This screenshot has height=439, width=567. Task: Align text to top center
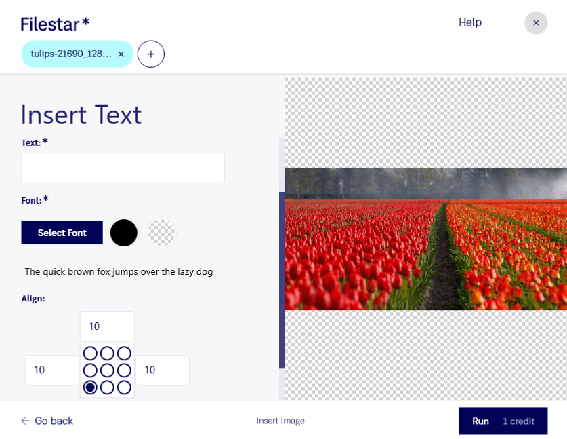tap(107, 353)
